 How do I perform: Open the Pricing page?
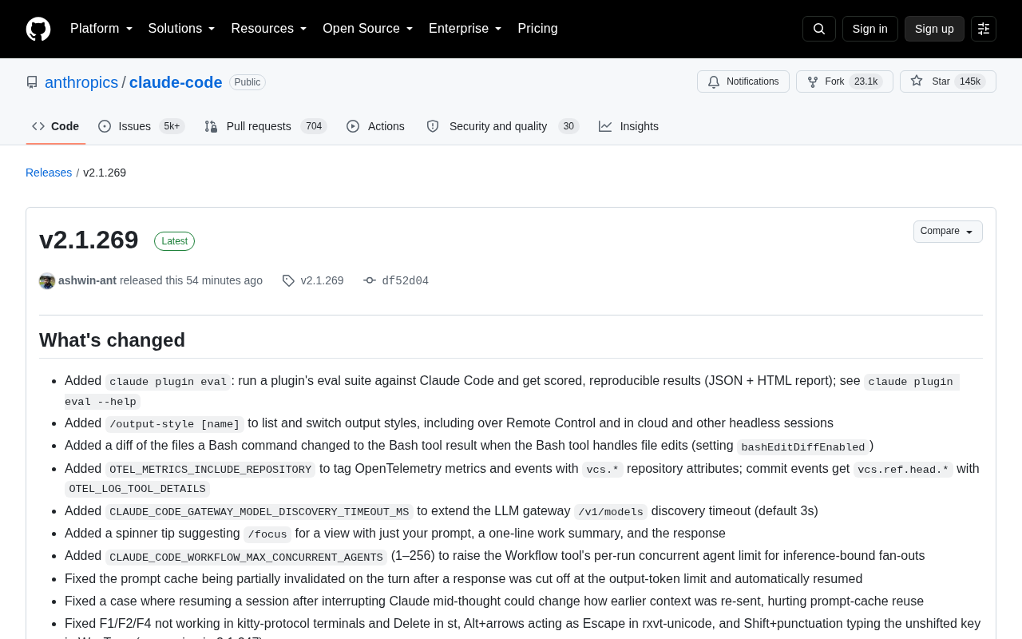[538, 29]
